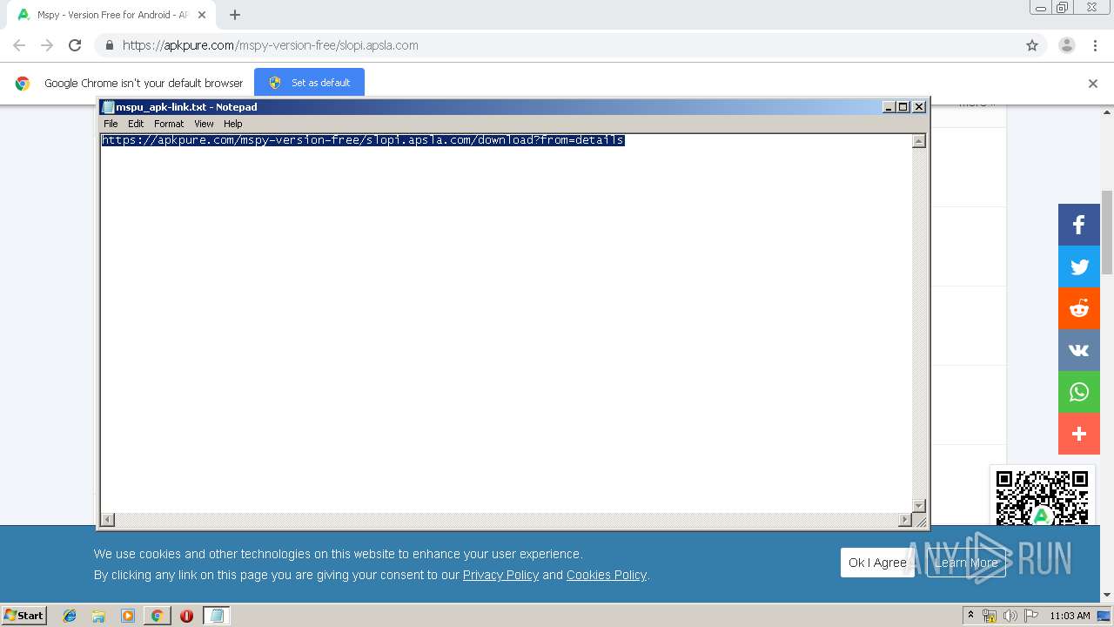Dismiss the default browser infobar
Screen dimensions: 1114x627
1093,84
